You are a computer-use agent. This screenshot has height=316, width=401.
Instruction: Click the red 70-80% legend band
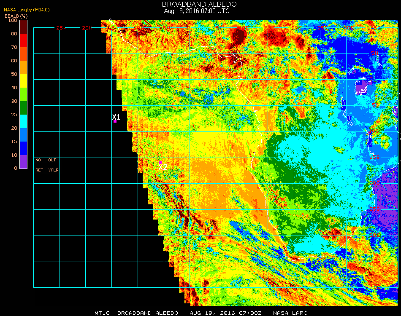(x=24, y=40)
